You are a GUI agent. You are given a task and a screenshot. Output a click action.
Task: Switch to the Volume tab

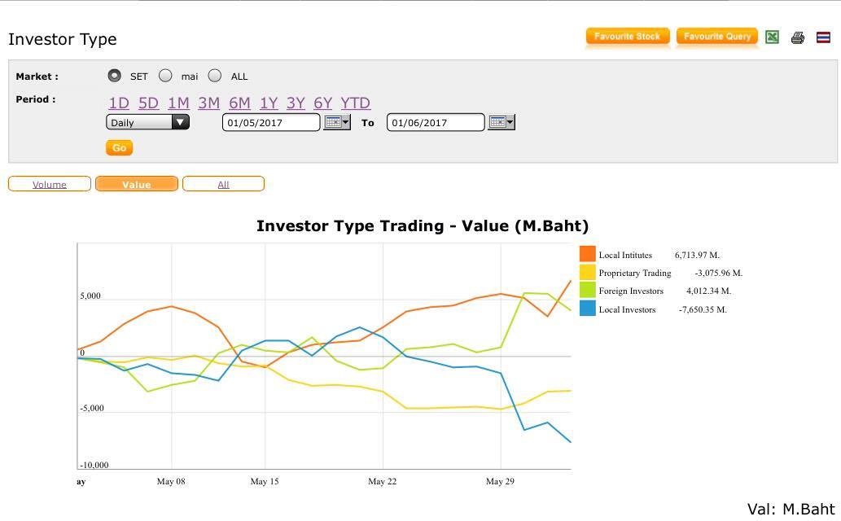(x=50, y=184)
